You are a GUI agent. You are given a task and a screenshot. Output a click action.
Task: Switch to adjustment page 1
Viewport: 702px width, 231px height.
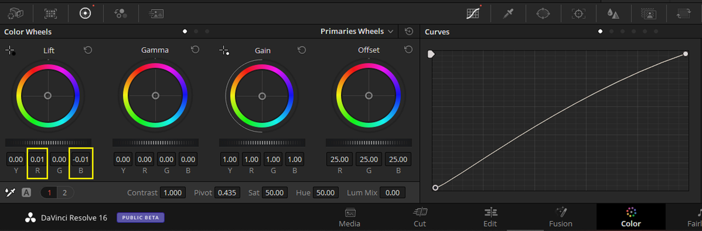(x=49, y=192)
